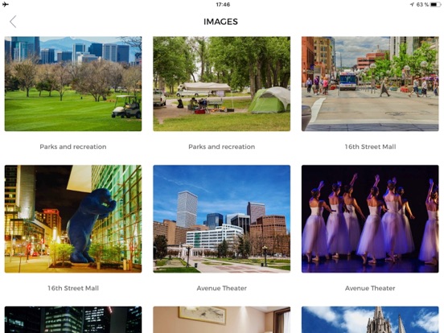
Task: Tap '16th Street Mall' caption under bus photo
Action: 370,146
